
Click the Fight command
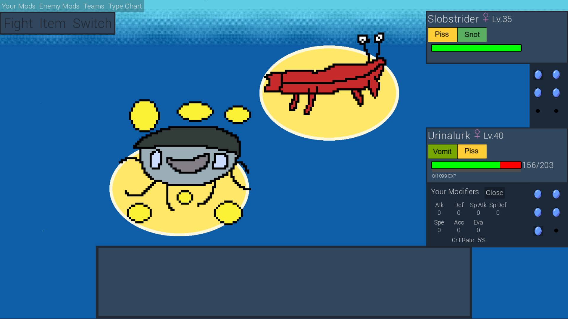pyautogui.click(x=18, y=23)
